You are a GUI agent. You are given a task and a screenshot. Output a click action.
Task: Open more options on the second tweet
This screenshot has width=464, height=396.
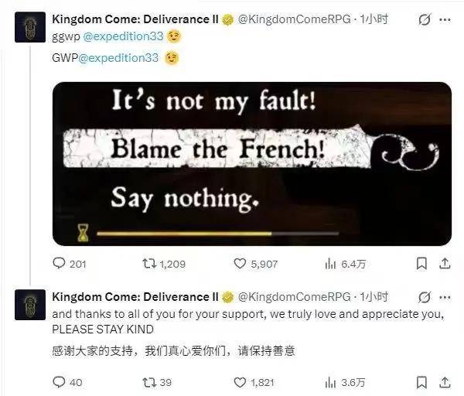coord(445,297)
